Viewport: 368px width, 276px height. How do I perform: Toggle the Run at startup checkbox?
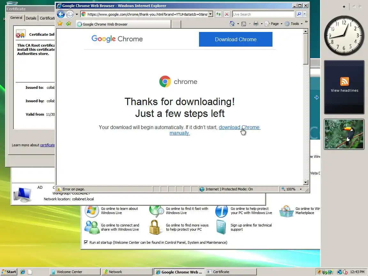point(86,242)
